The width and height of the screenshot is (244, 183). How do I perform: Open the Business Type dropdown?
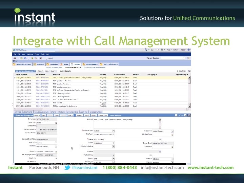tap(113, 131)
